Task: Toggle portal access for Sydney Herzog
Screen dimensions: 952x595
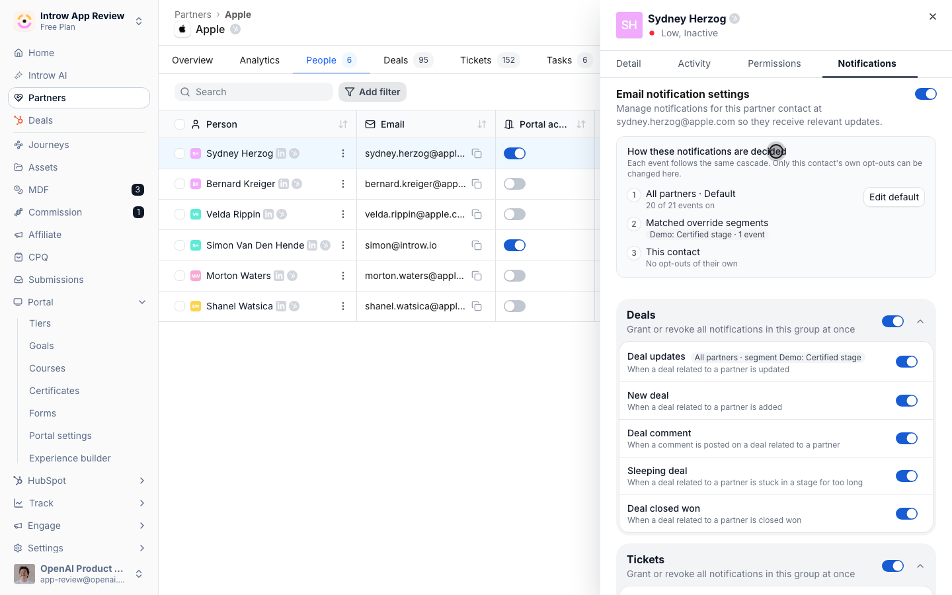Action: point(514,153)
